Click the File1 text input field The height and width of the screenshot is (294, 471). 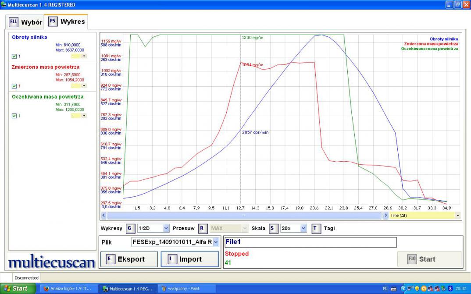point(310,242)
